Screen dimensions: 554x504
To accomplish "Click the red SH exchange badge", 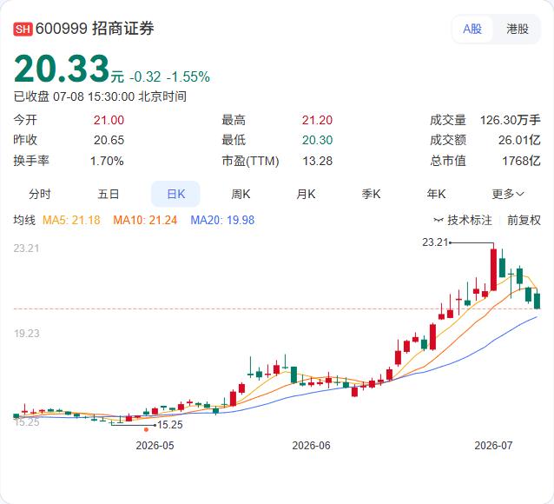I will pyautogui.click(x=23, y=29).
